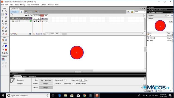
Task: Toggle Show All Layers as Outlines
Action: coord(31,16)
